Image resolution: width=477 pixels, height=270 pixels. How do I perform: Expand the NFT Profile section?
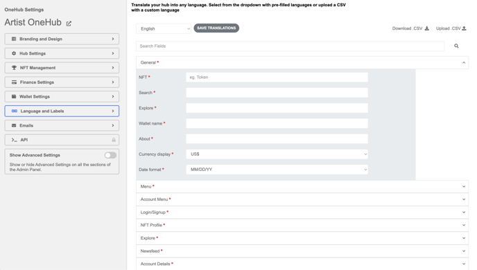[302, 225]
